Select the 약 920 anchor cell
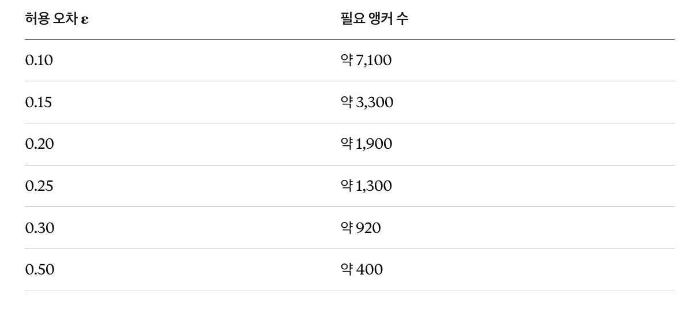Image resolution: width=700 pixels, height=316 pixels. [360, 228]
